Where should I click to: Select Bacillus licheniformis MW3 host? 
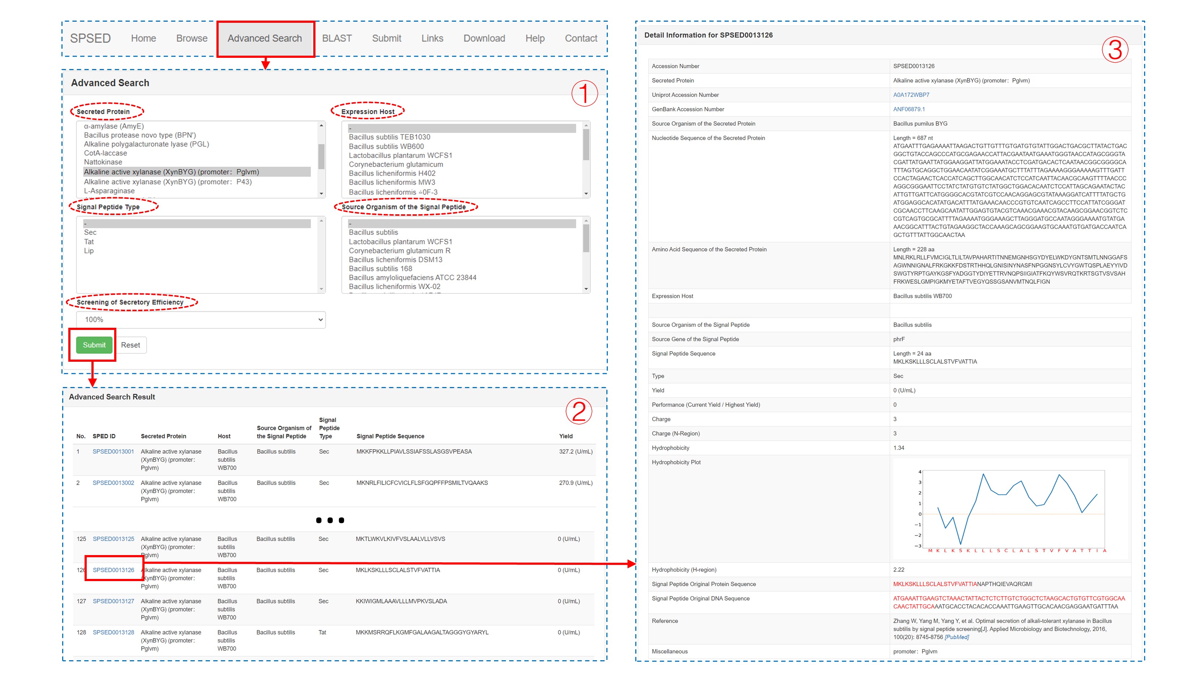tap(392, 182)
